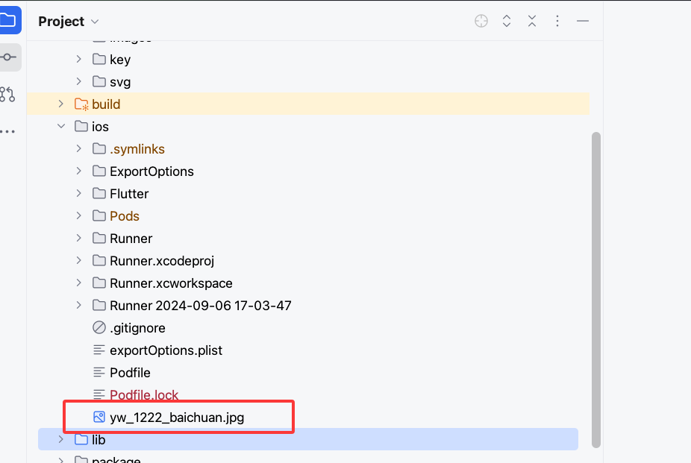Click the Collapse All icon

532,22
